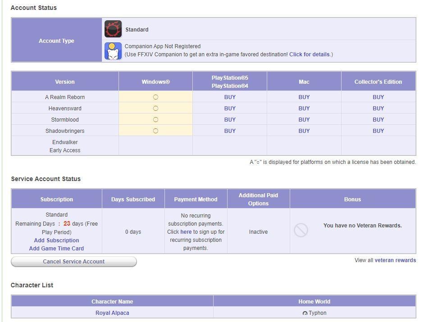This screenshot has height=322, width=424.
Task: Buy A Realm Reborn Collector's Edition
Action: [378, 97]
